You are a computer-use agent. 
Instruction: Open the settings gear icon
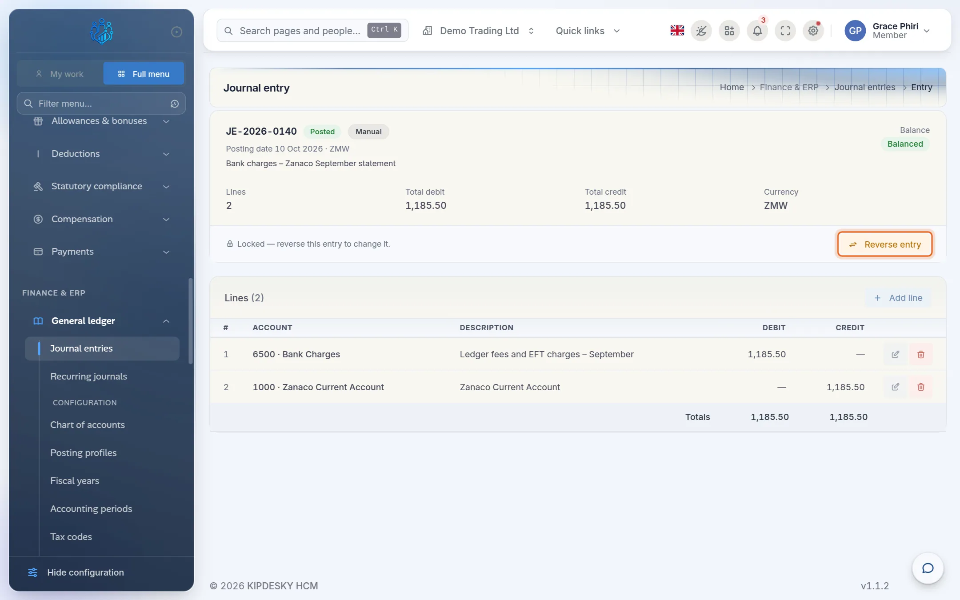pyautogui.click(x=813, y=31)
